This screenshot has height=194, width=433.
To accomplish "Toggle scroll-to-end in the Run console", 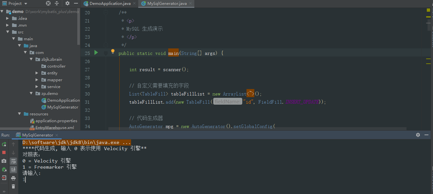I will (13, 169).
